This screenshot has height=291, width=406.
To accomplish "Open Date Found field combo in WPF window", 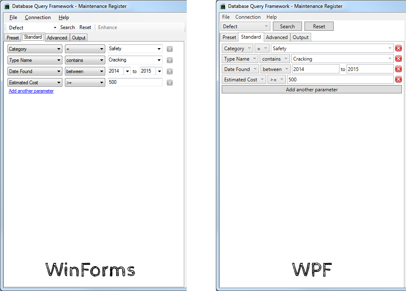I will 240,69.
